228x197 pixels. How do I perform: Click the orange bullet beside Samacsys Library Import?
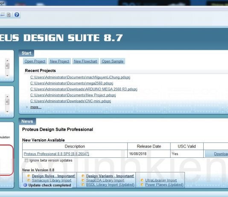tap(29, 180)
